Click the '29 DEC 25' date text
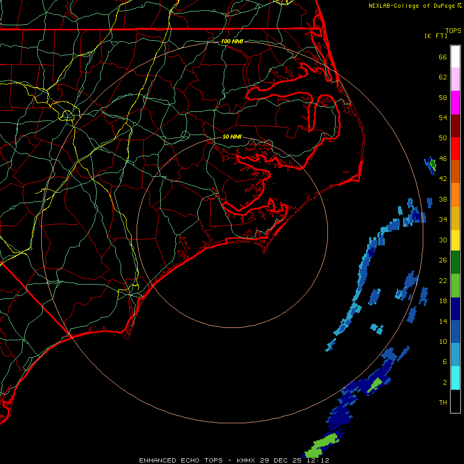The height and width of the screenshot is (464, 464). point(280,460)
